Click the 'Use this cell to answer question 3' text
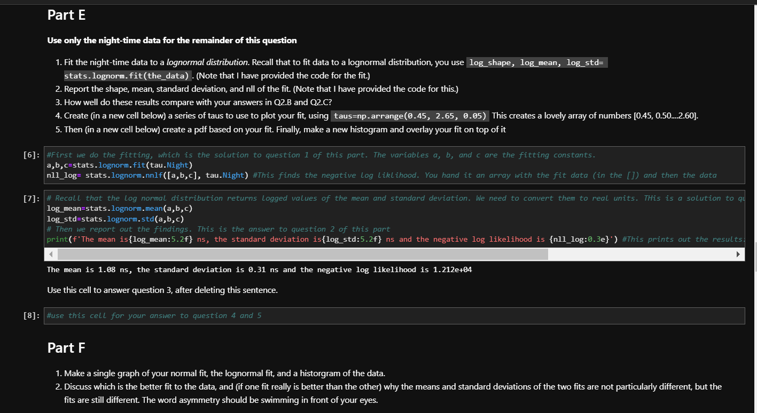The height and width of the screenshot is (413, 757). click(x=162, y=290)
